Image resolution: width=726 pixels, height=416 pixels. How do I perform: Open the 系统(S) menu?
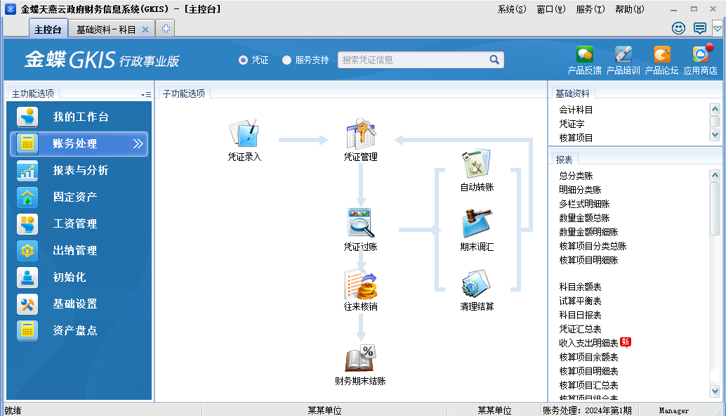[x=512, y=9]
